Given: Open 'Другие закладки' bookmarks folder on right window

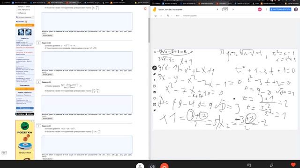Looking at the screenshot, I should click(292, 3).
